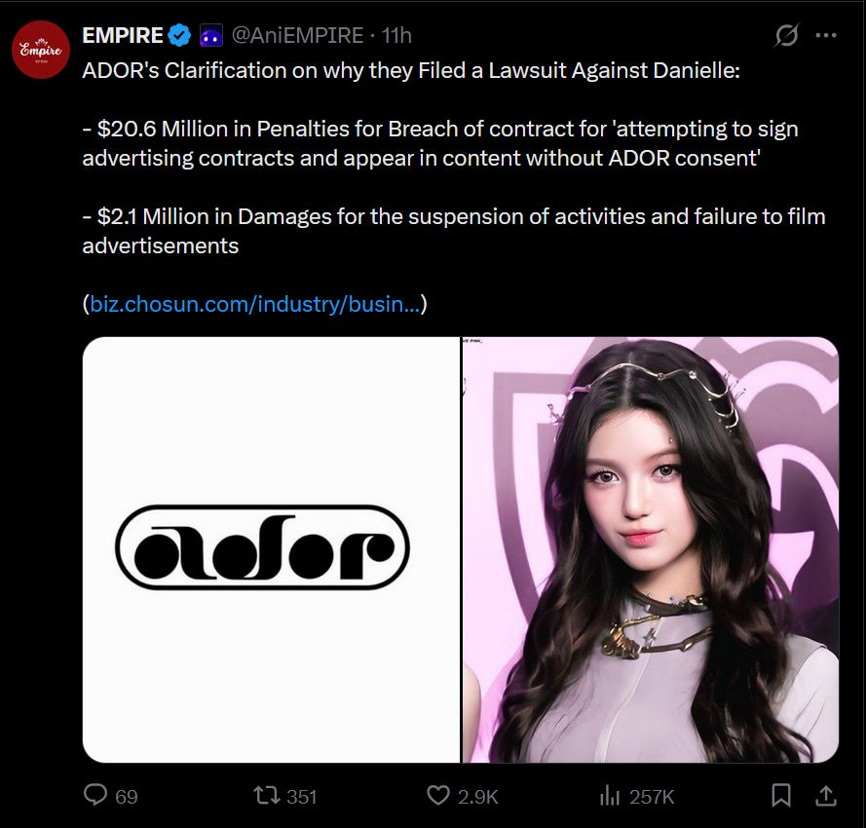Click the blue verified badge
Screen dimensions: 866x828
179,35
